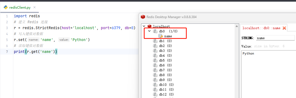
Task: Click the Redis Desktop Manager title icon
Action: (143, 17)
